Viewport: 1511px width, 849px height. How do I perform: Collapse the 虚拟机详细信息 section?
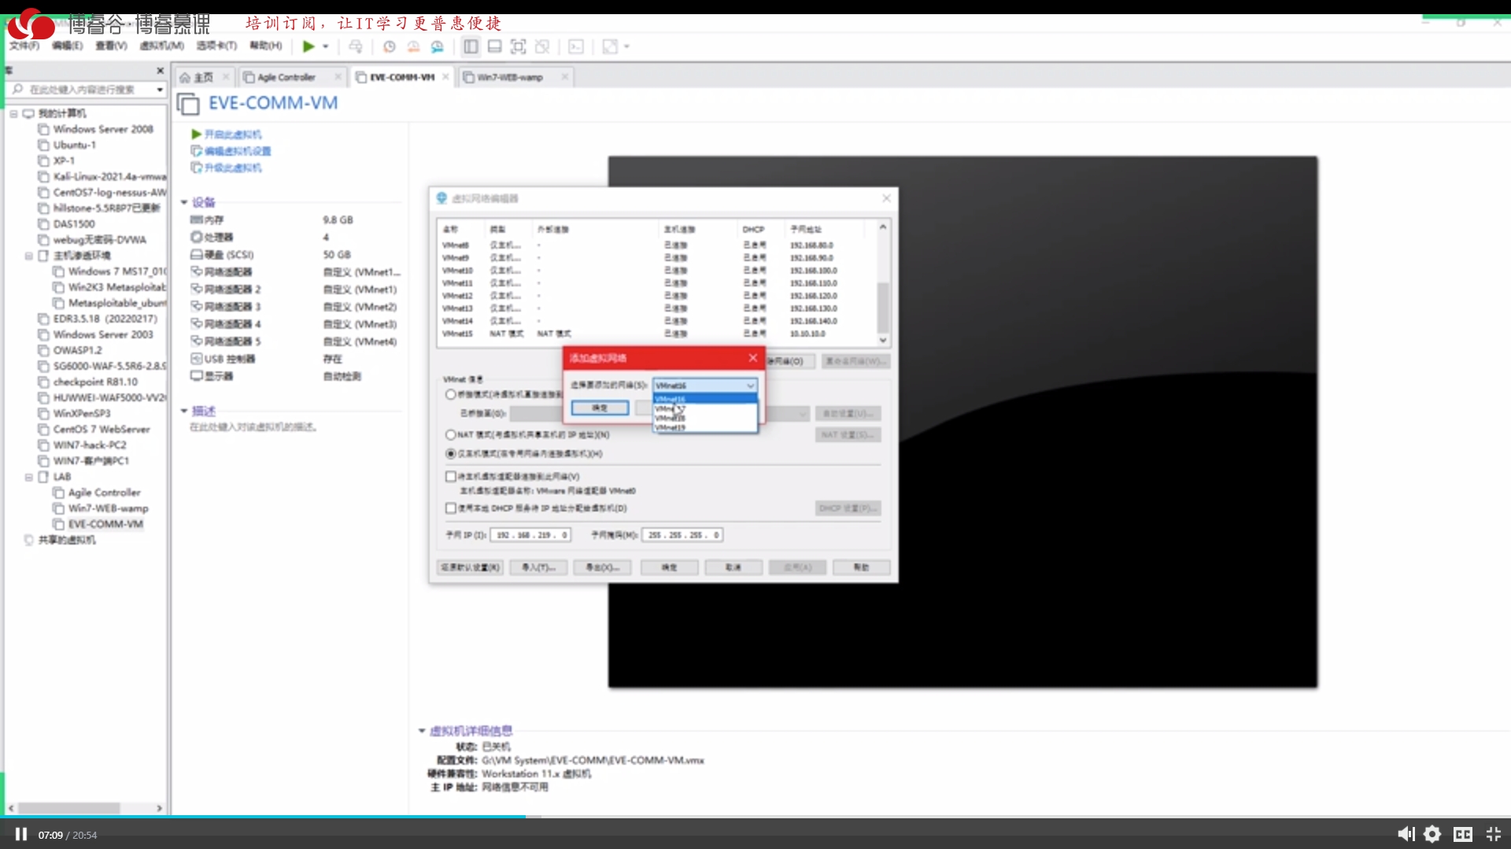pos(422,731)
